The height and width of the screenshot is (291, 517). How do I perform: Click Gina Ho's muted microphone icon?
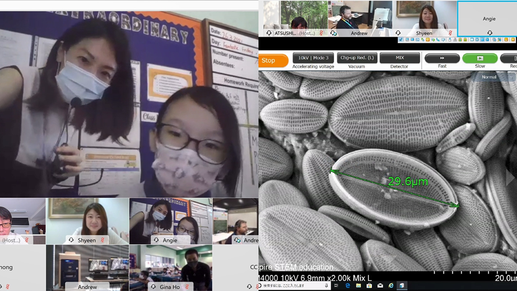point(187,287)
